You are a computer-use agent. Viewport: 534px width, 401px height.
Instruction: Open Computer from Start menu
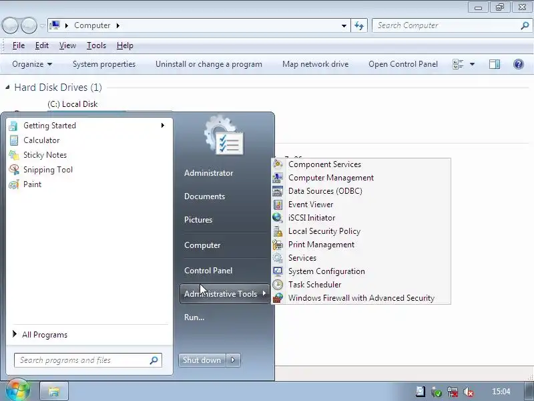202,245
